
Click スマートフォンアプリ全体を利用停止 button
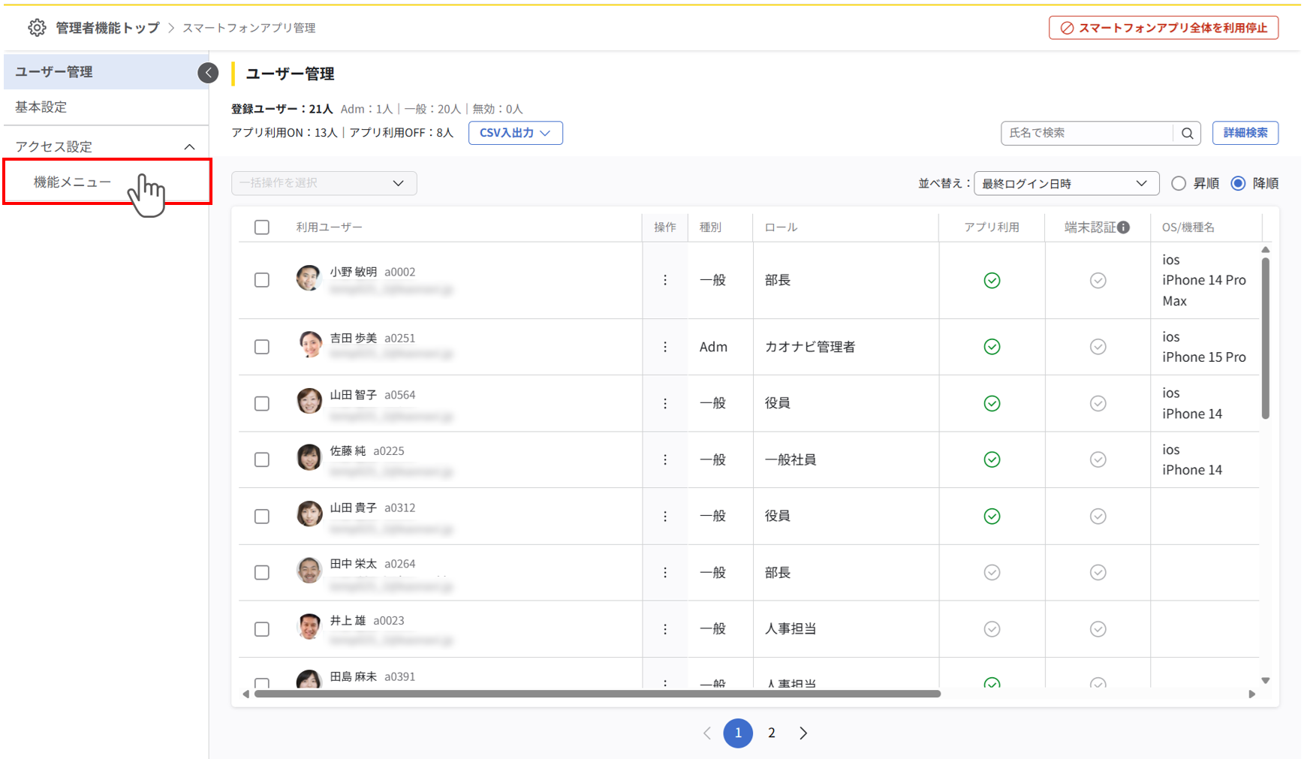[x=1163, y=28]
